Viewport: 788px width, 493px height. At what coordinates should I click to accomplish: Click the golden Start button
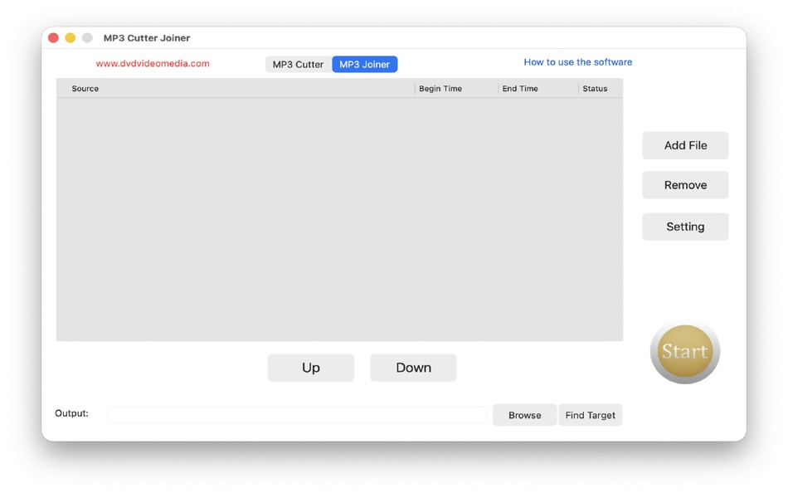[x=684, y=351]
